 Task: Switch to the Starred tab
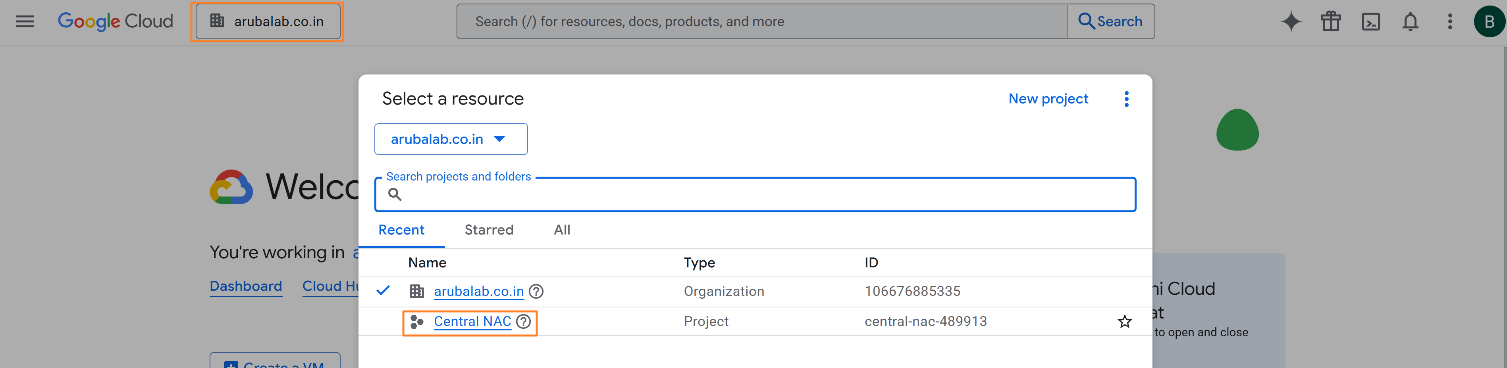click(x=489, y=230)
